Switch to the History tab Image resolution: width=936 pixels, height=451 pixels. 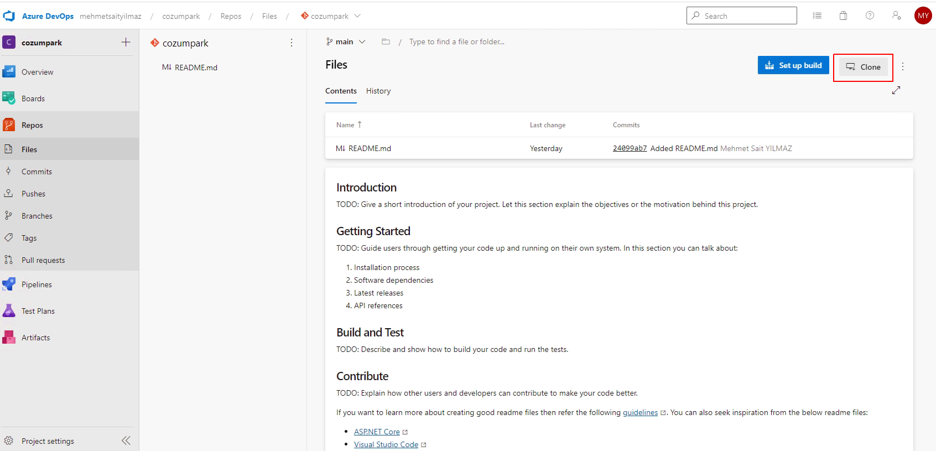click(x=378, y=91)
